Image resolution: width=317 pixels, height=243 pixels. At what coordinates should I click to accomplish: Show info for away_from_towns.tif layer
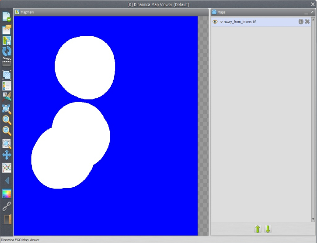[x=301, y=21]
